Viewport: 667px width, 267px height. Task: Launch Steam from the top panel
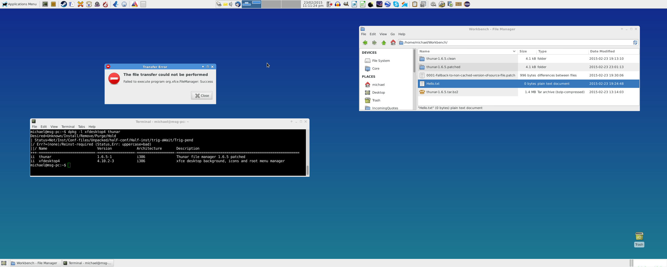(x=64, y=4)
